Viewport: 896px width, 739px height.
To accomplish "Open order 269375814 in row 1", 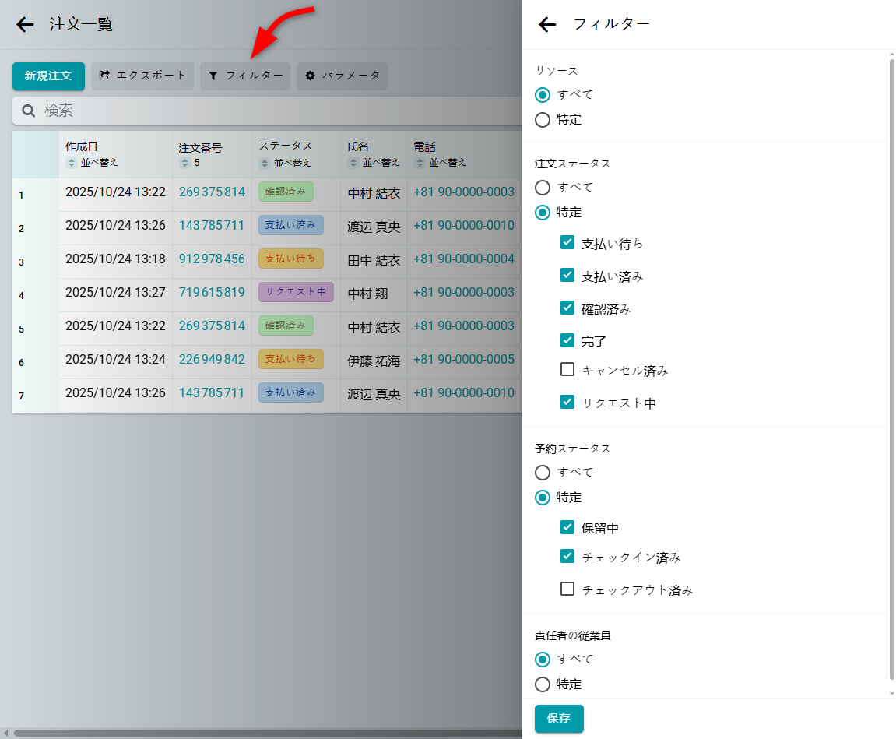I will (212, 192).
